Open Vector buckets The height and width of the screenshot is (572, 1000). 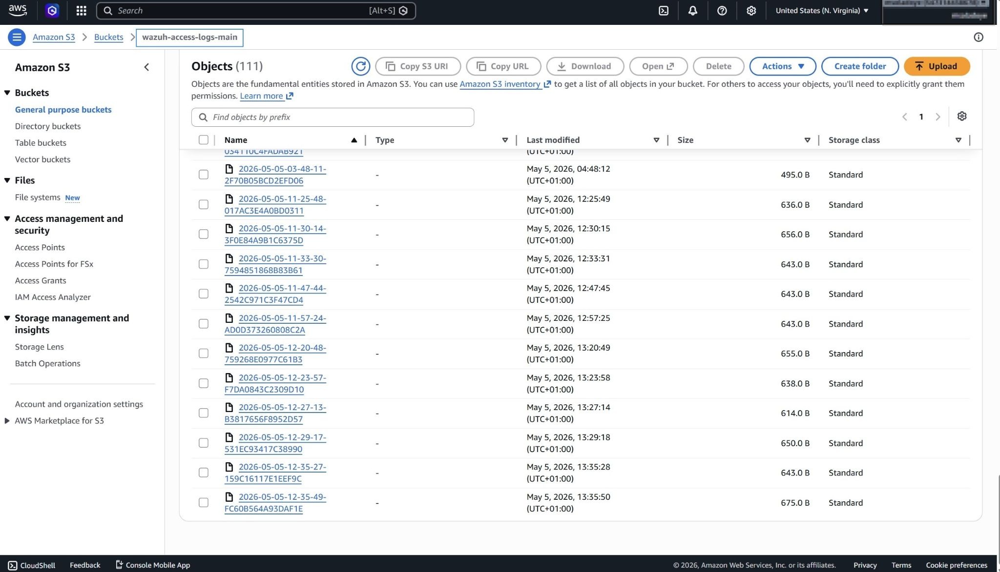42,159
